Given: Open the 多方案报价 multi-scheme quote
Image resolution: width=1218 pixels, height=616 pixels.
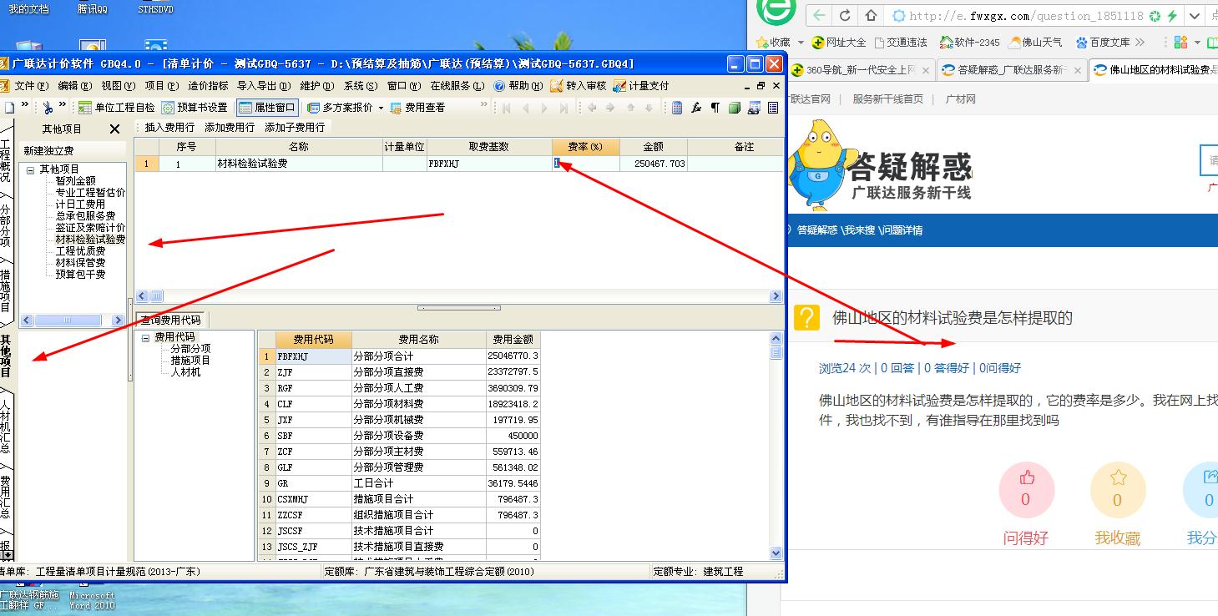Looking at the screenshot, I should click(x=339, y=107).
